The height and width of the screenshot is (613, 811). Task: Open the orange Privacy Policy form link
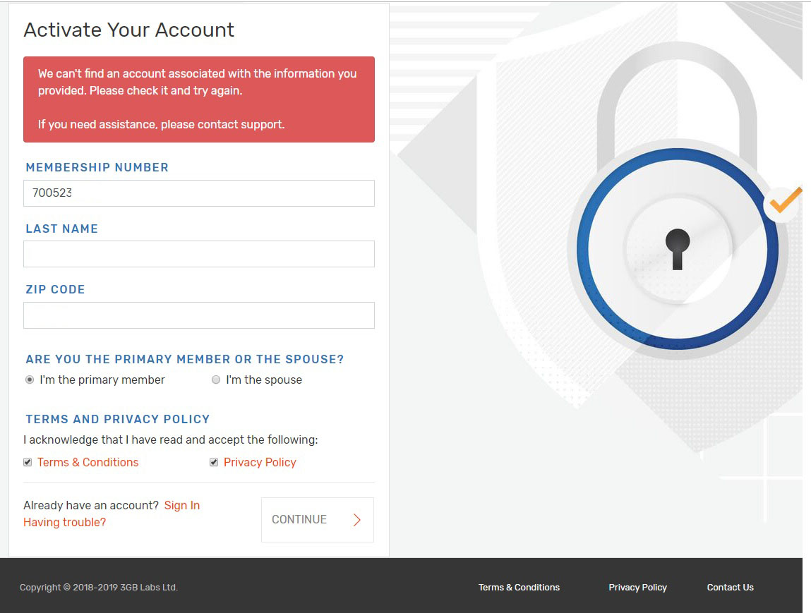point(260,462)
